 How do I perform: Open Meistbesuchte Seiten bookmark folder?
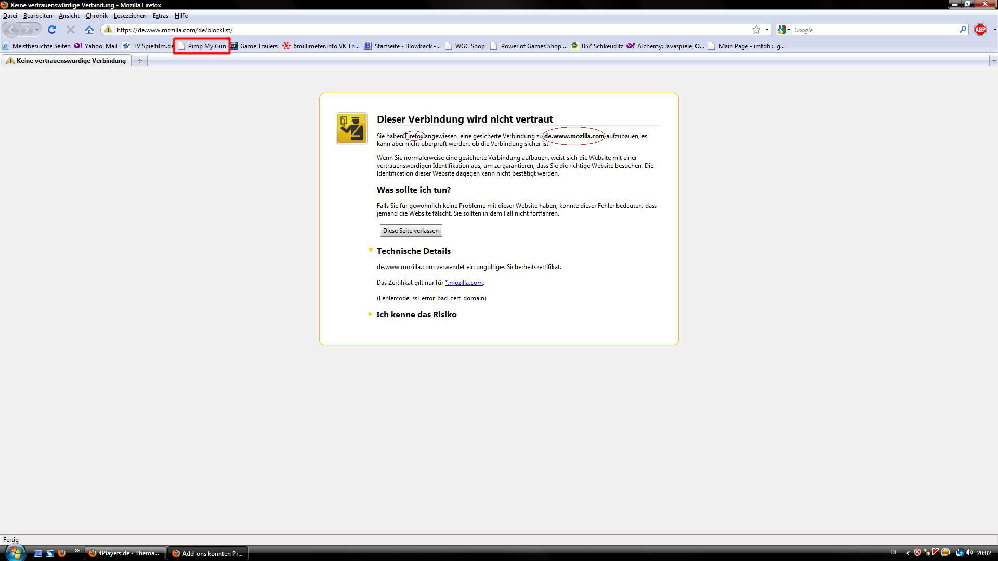pyautogui.click(x=36, y=46)
